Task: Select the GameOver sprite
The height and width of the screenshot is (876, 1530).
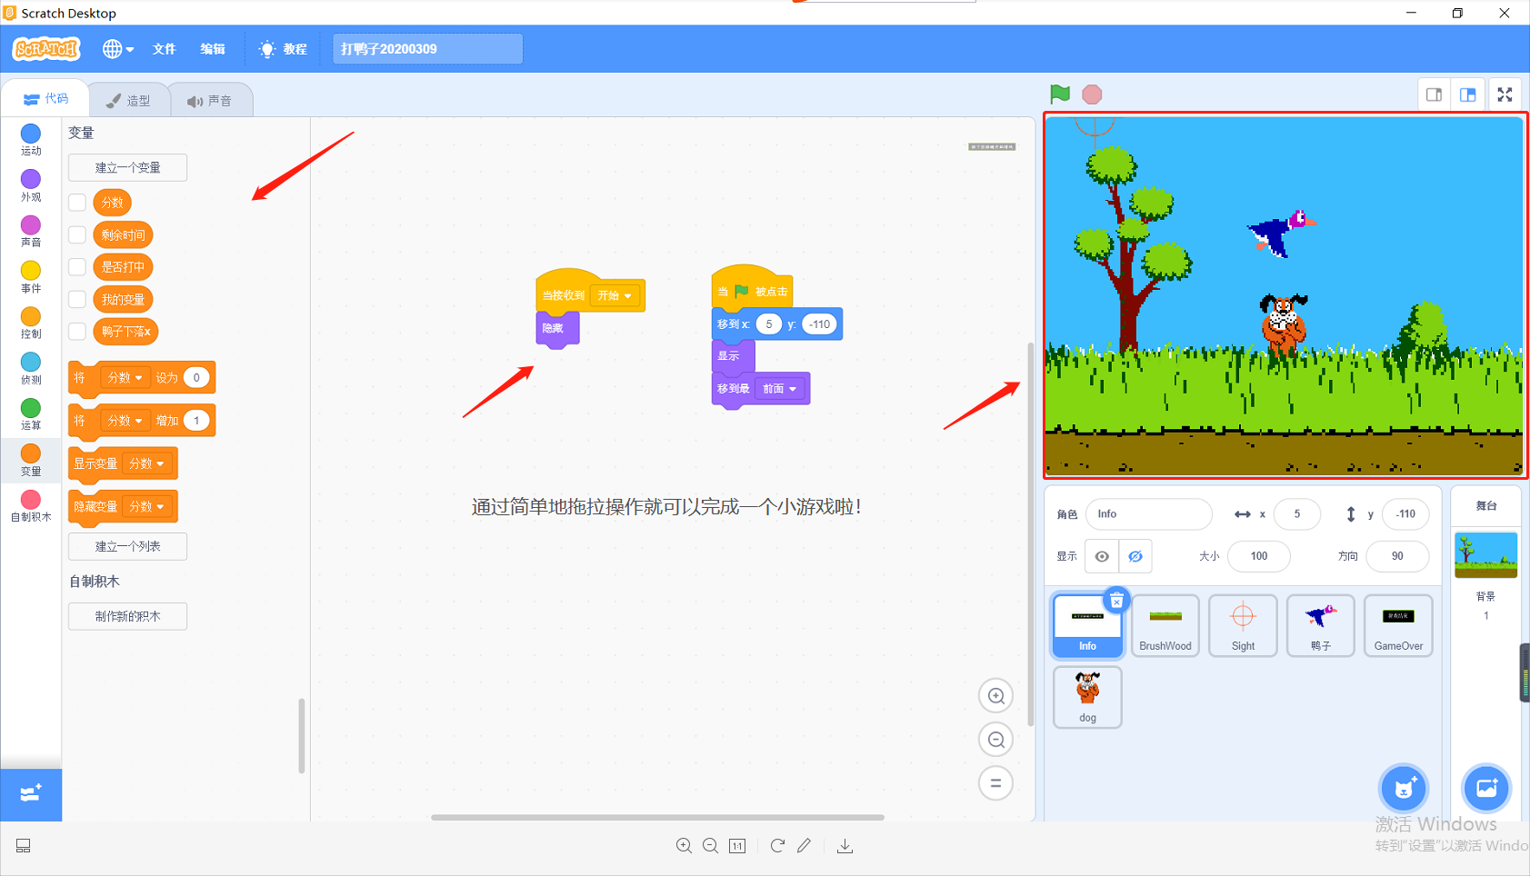Action: 1398,625
